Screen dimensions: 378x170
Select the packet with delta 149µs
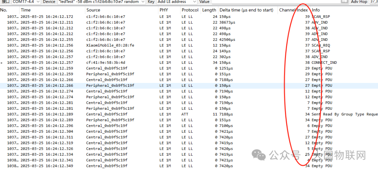pos(189,51)
